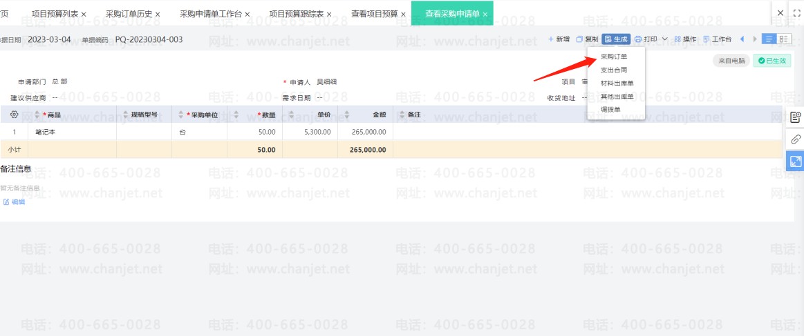Click the 复制 toolbar button
804x336 pixels.
coord(587,39)
